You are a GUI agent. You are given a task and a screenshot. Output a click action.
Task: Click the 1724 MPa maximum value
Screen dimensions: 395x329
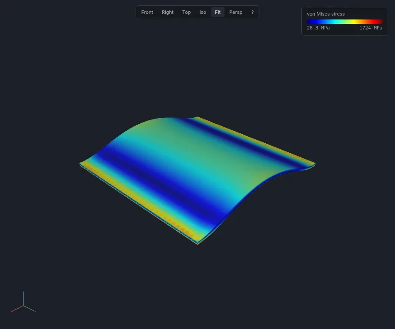(371, 28)
